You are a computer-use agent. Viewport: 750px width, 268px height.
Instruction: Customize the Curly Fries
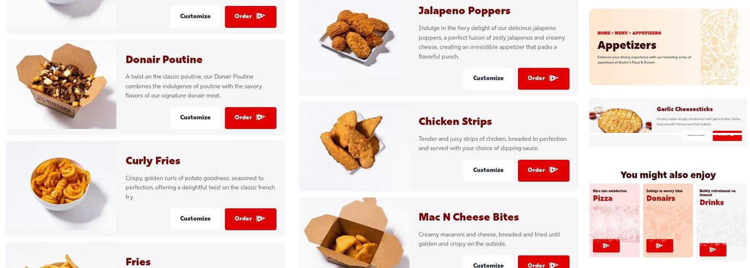click(x=195, y=219)
